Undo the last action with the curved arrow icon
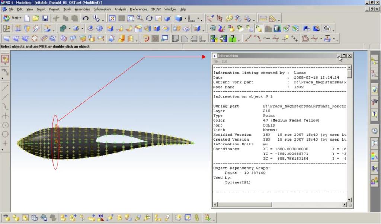 pyautogui.click(x=85, y=18)
